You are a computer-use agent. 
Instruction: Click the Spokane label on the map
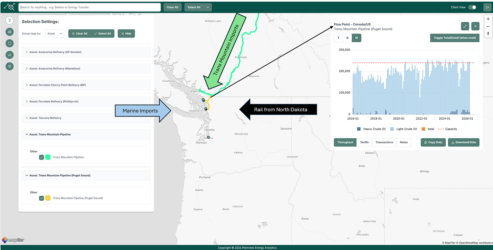[286, 129]
